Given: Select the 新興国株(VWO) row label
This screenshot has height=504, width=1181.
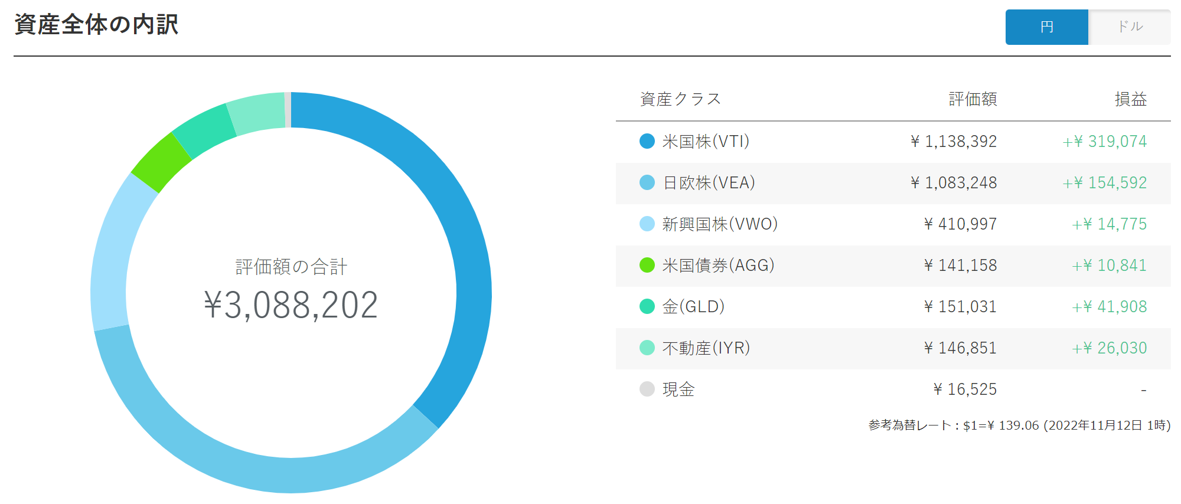Looking at the screenshot, I should click(x=720, y=224).
